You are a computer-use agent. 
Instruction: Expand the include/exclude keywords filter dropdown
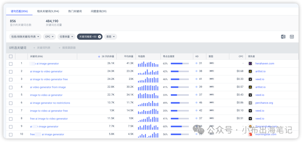pos(25,37)
